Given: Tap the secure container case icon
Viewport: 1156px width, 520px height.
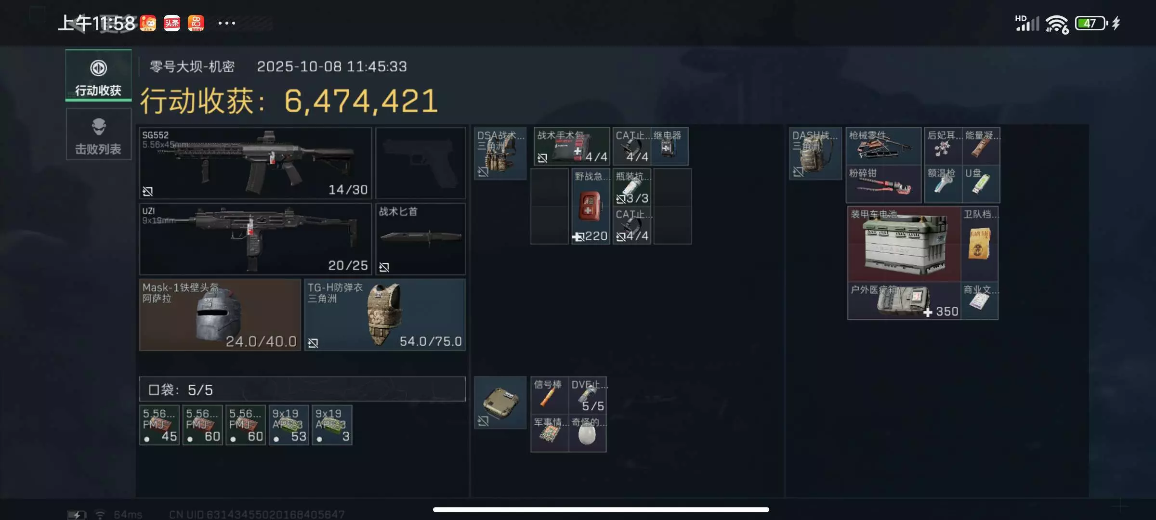Looking at the screenshot, I should [x=500, y=403].
